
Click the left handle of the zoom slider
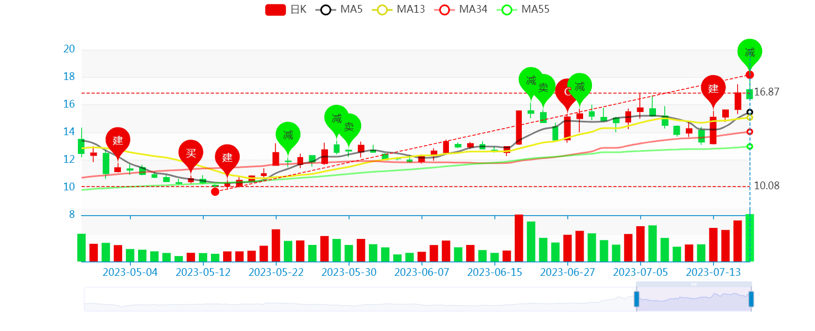pyautogui.click(x=636, y=299)
